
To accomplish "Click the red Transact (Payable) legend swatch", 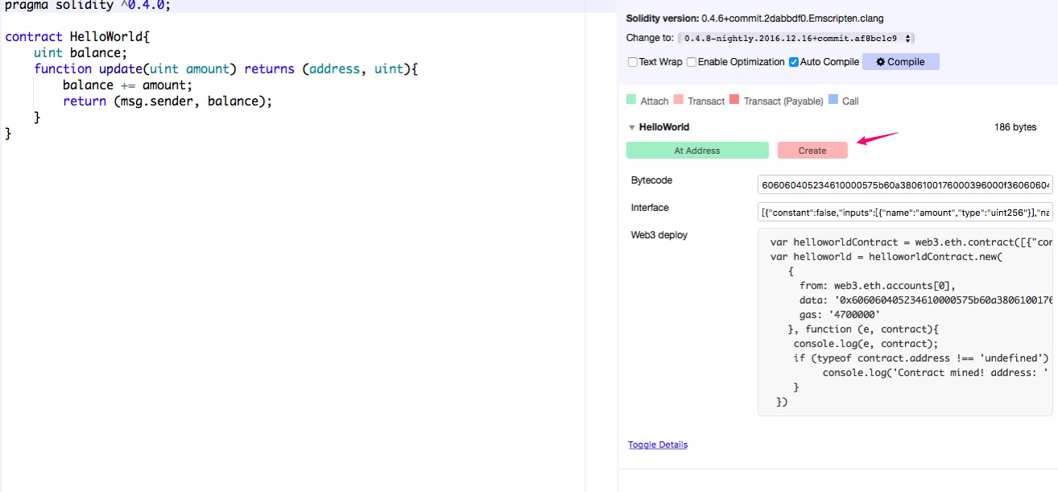I will pyautogui.click(x=734, y=101).
